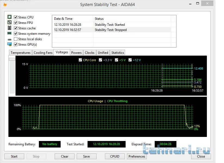
Task: Click the Save button
Action: [86, 156]
